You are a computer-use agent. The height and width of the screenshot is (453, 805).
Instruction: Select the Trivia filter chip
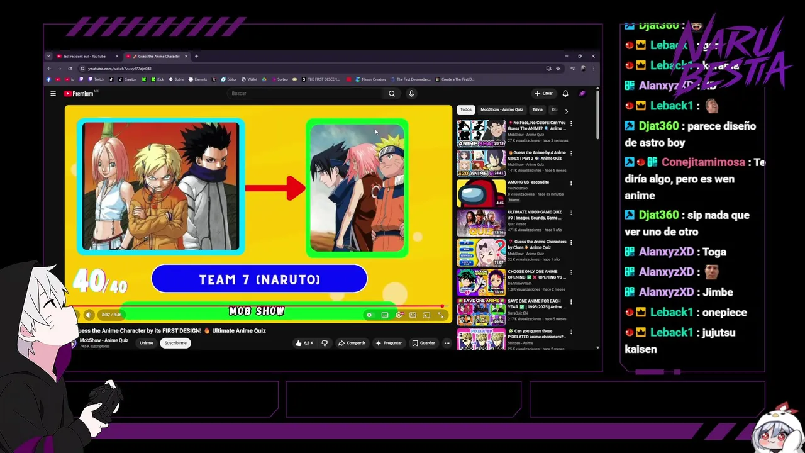(x=538, y=109)
